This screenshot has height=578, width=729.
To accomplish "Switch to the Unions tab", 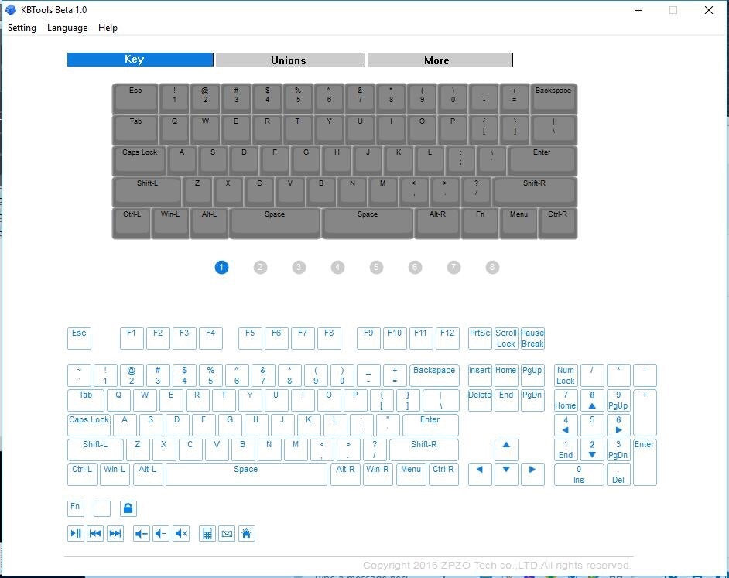I will pos(289,60).
